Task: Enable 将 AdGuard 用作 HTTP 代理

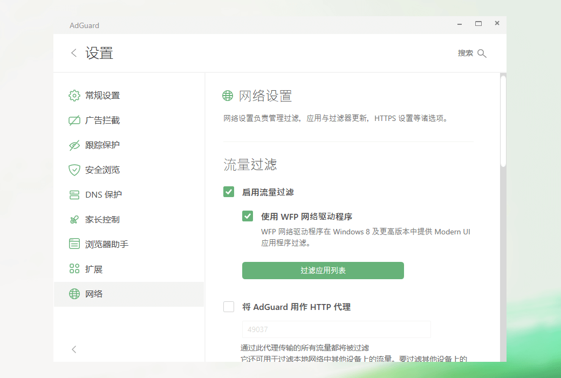Action: click(228, 306)
